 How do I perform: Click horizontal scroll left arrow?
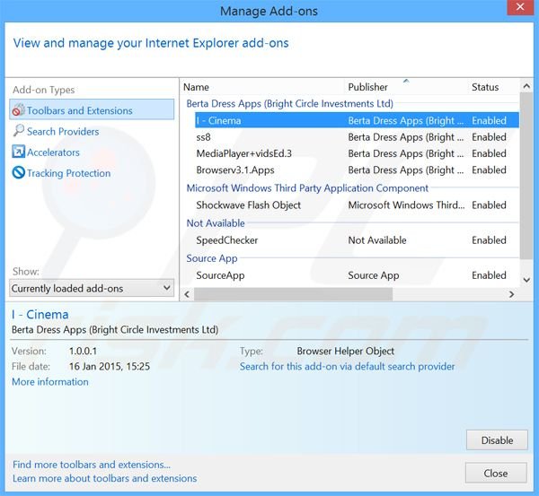click(187, 294)
